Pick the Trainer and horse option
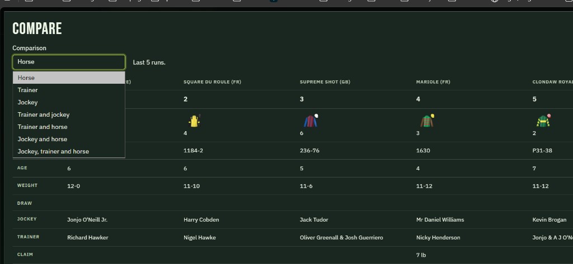 (x=69, y=127)
